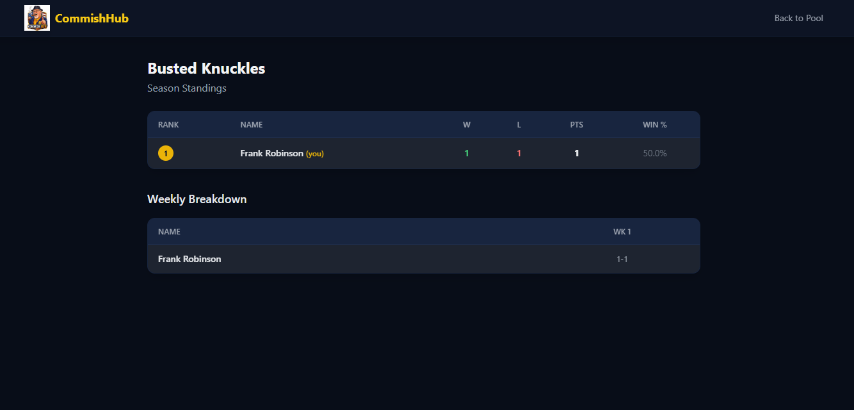Screen dimensions: 854x410
Task: Select the RANK column header
Action: (x=168, y=125)
